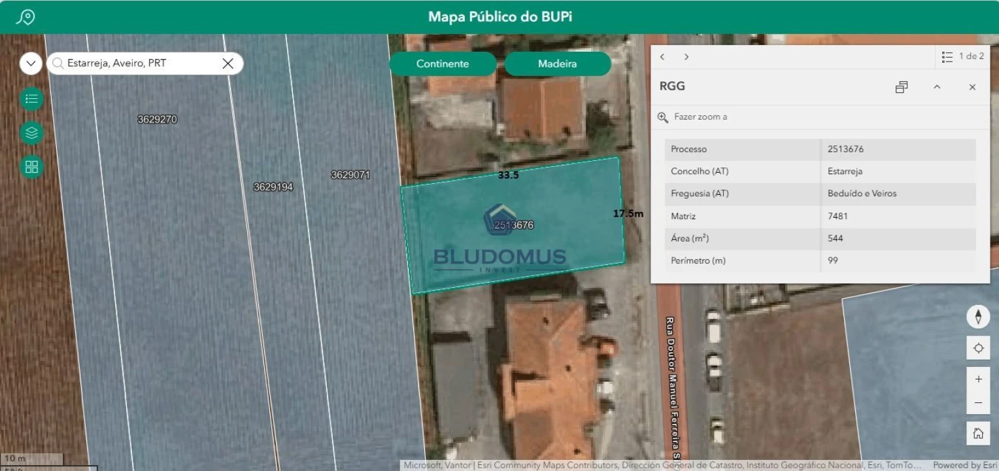Image resolution: width=999 pixels, height=471 pixels.
Task: Open the basemap gallery grid icon
Action: (x=31, y=167)
